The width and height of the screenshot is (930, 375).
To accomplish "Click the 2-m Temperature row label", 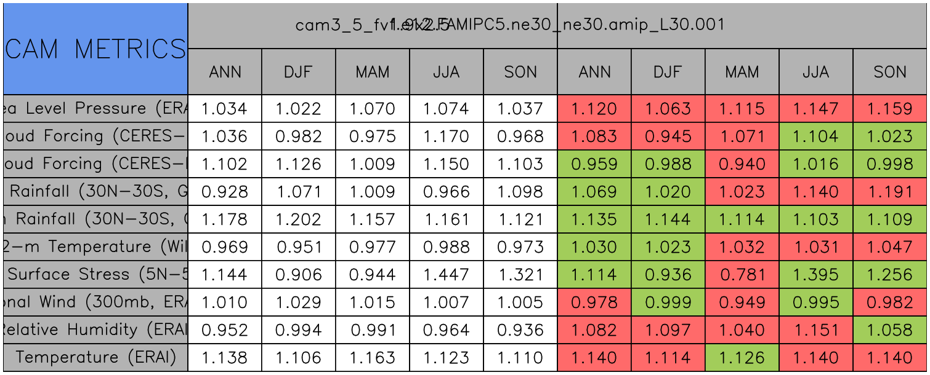I will coord(95,247).
